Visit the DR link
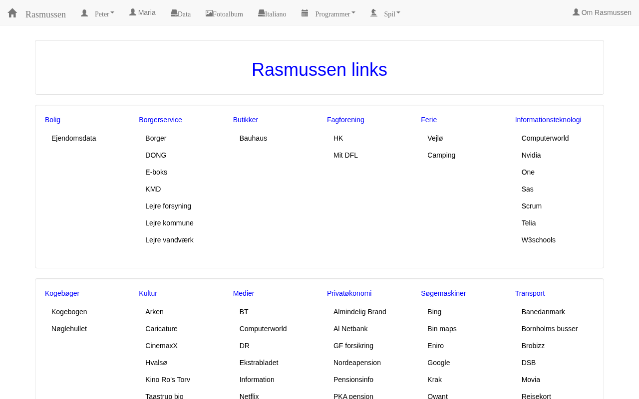Image resolution: width=639 pixels, height=399 pixels. [x=245, y=346]
